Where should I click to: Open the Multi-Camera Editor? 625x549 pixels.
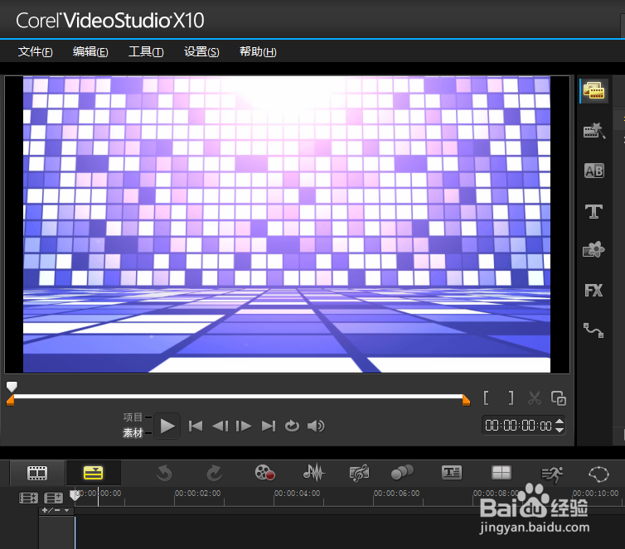tap(501, 473)
